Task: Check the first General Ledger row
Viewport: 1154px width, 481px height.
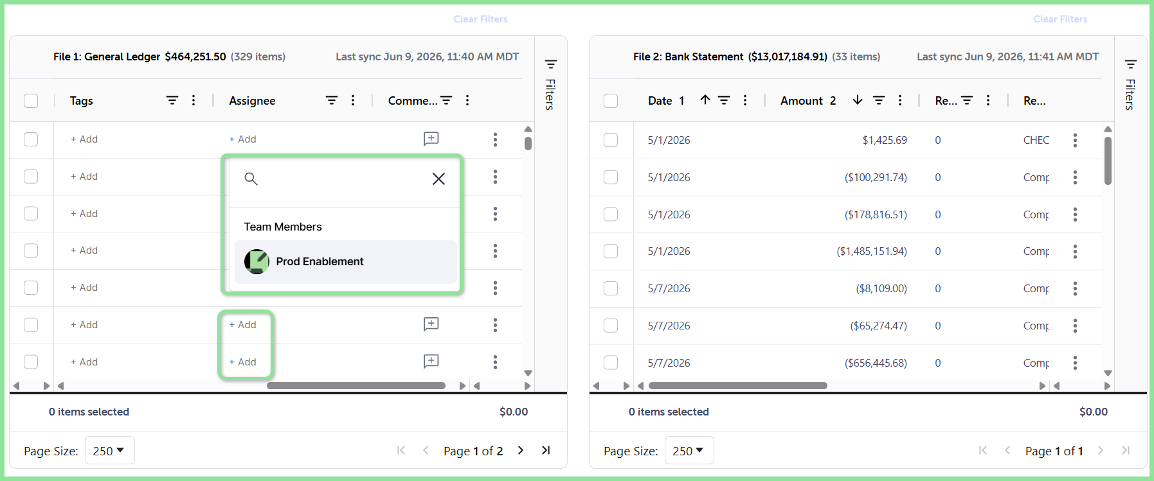Action: [x=31, y=139]
